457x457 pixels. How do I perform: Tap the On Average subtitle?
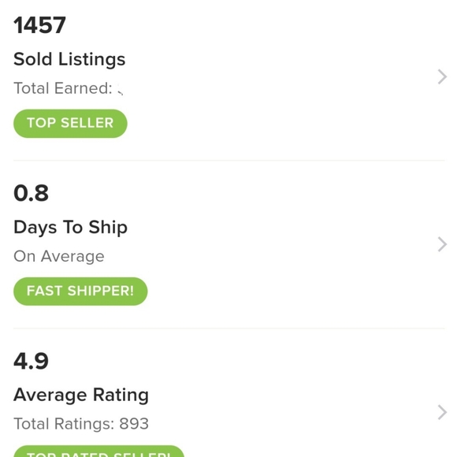(59, 257)
